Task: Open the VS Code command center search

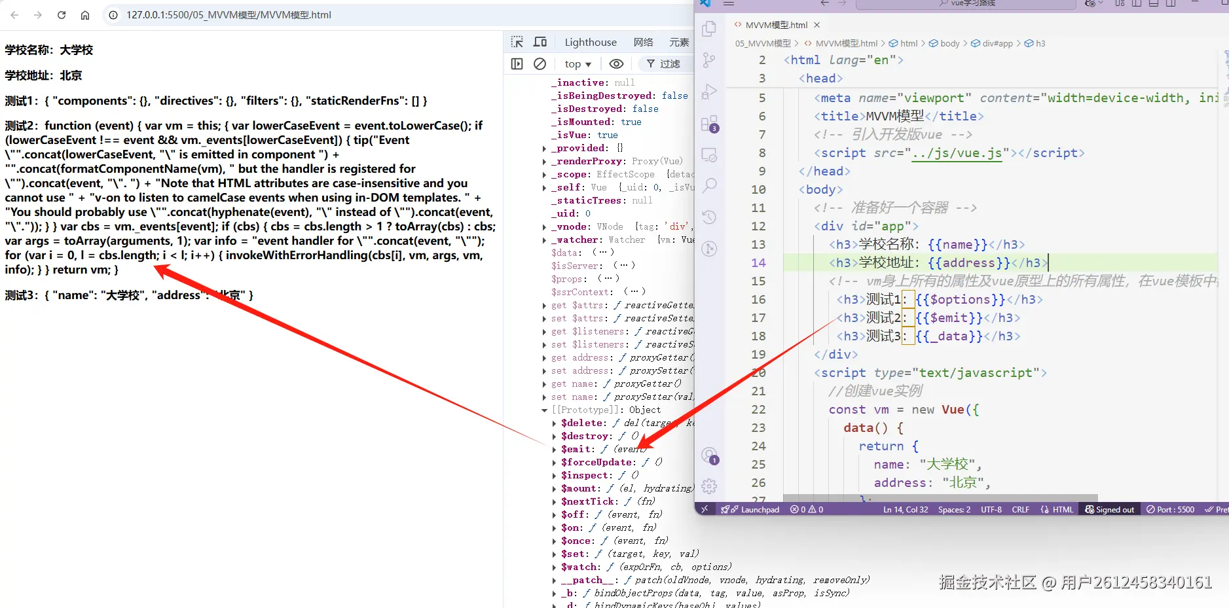Action: (966, 3)
